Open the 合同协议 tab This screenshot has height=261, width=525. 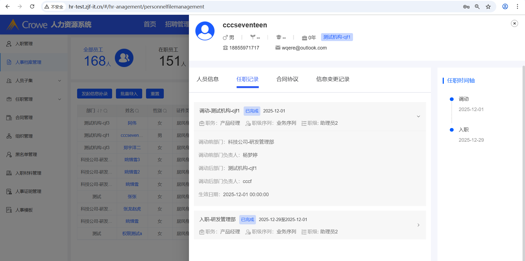(x=287, y=79)
